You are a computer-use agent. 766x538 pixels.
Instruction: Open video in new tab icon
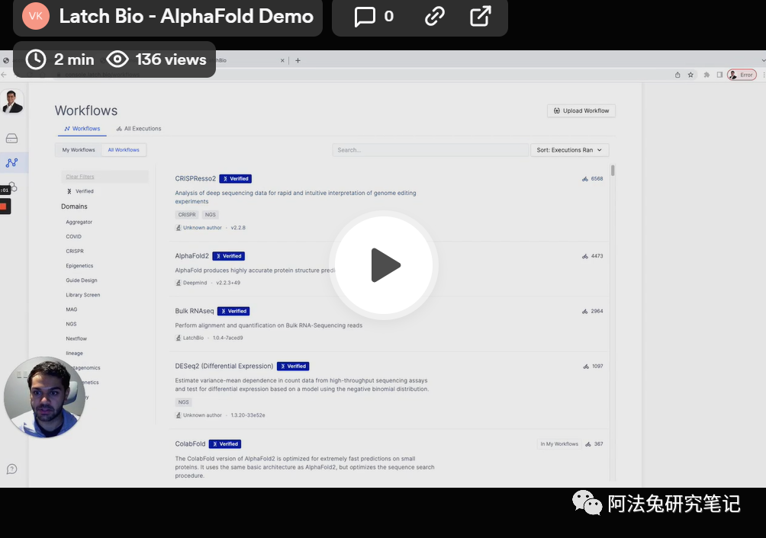click(x=480, y=16)
